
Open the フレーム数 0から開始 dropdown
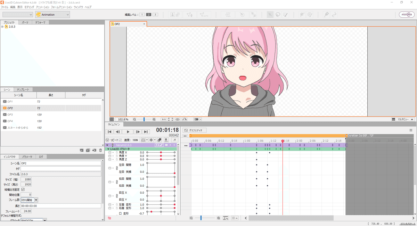click(x=30, y=200)
